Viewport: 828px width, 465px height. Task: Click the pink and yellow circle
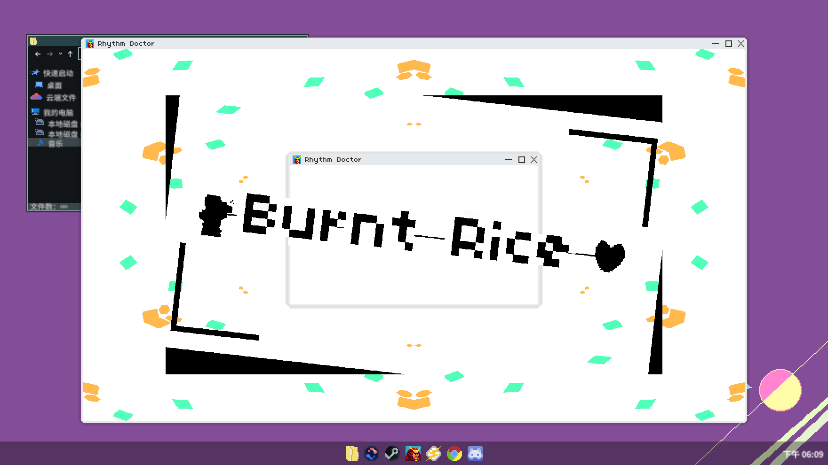pyautogui.click(x=780, y=390)
